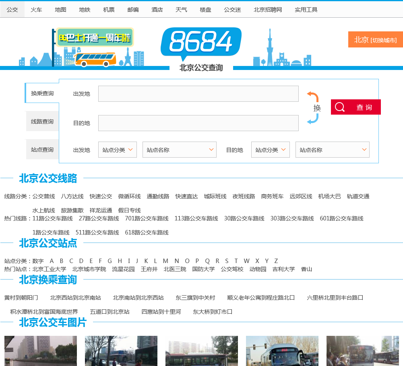Open the second bus photo thumbnail

(121, 351)
